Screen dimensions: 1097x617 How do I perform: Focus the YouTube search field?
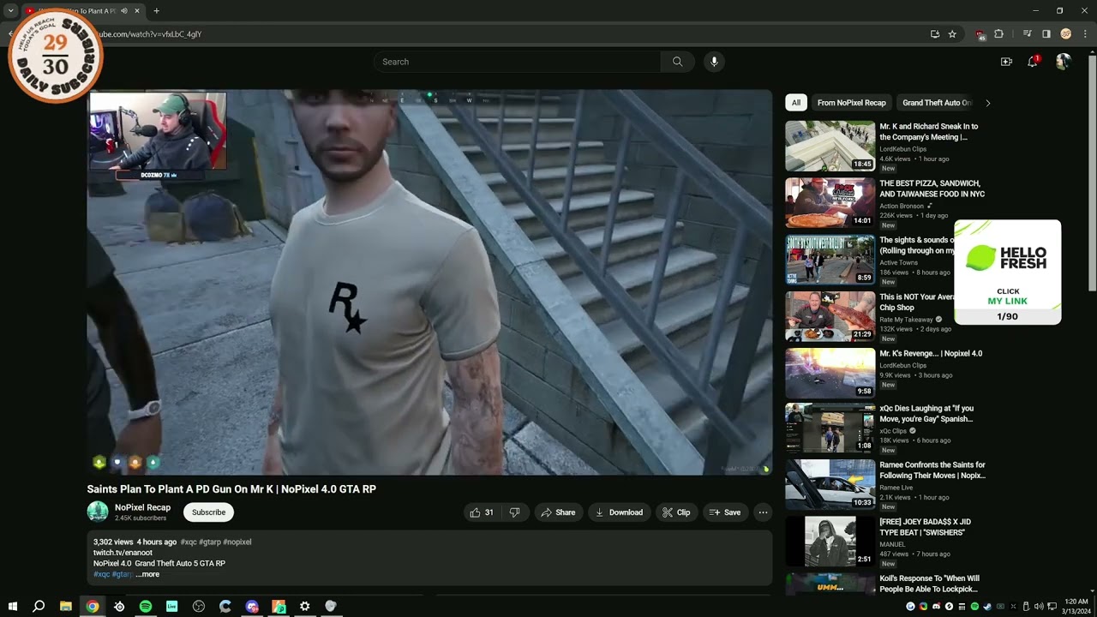[x=517, y=62]
